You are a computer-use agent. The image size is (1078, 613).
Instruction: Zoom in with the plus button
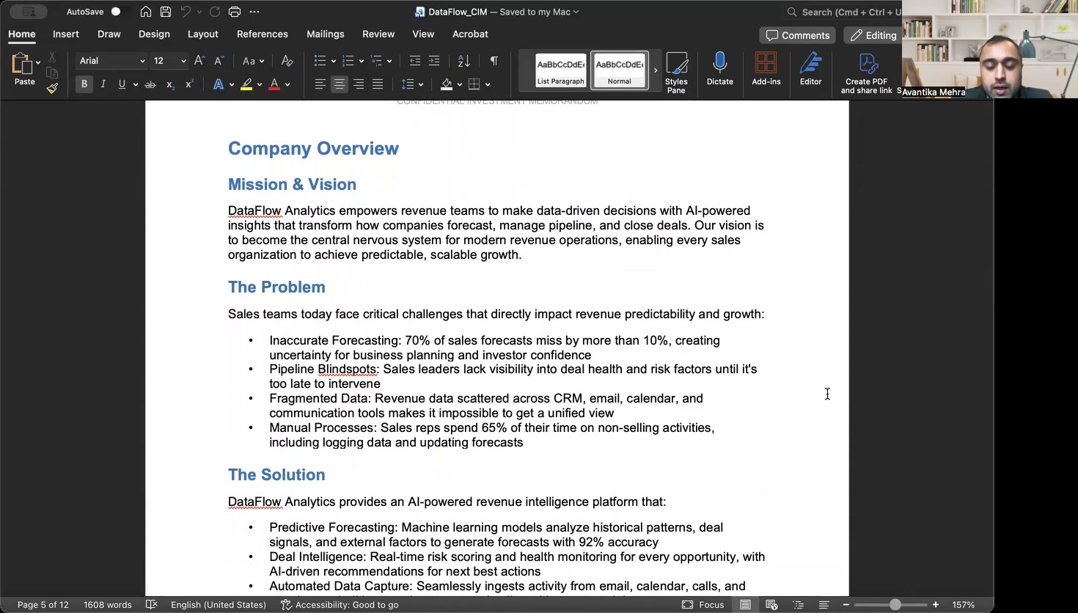pyautogui.click(x=936, y=605)
